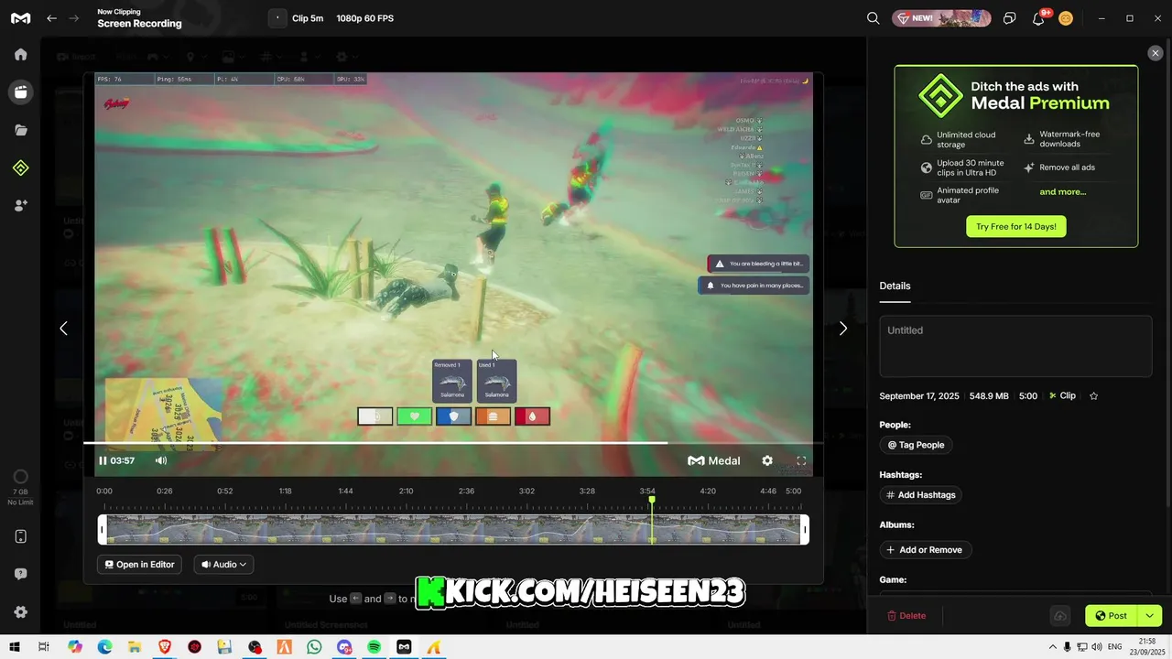
Task: Expand the Audio dropdown
Action: pyautogui.click(x=223, y=565)
